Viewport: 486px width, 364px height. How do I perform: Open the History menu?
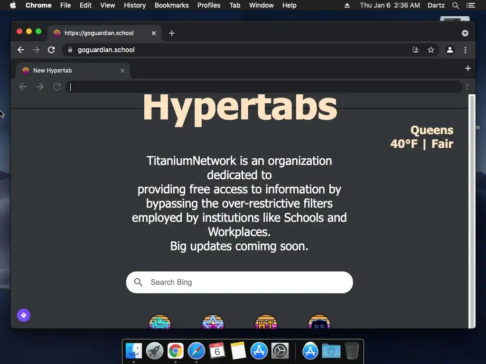135,5
